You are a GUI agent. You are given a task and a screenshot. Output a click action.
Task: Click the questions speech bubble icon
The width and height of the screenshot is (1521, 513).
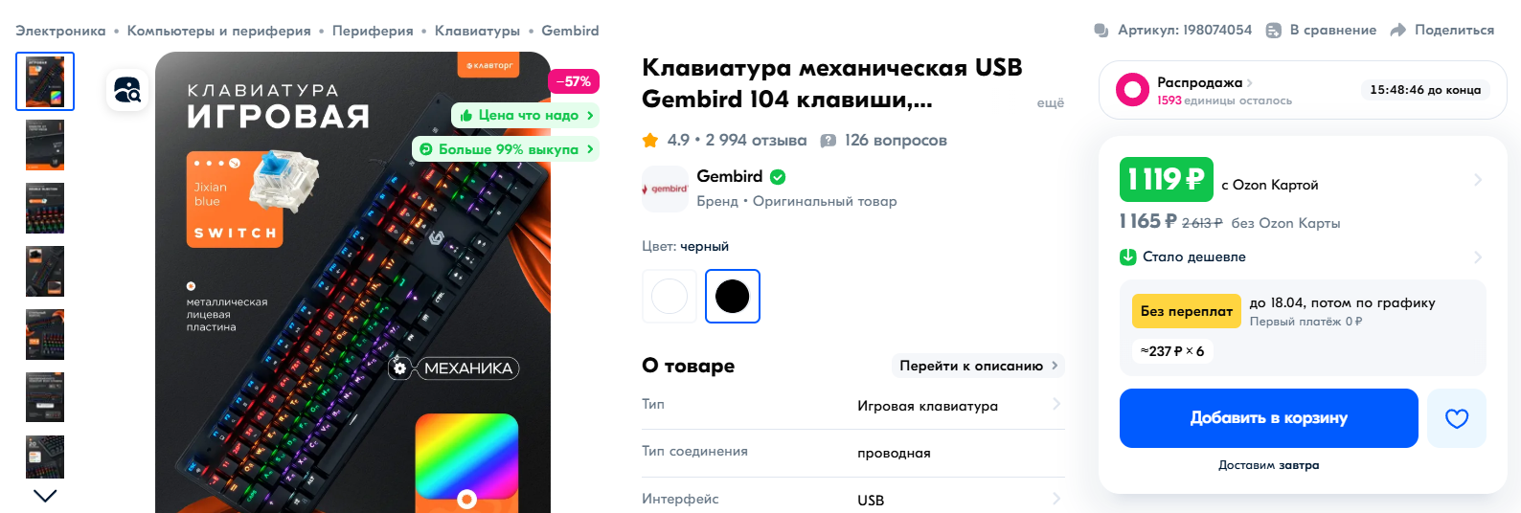(829, 141)
